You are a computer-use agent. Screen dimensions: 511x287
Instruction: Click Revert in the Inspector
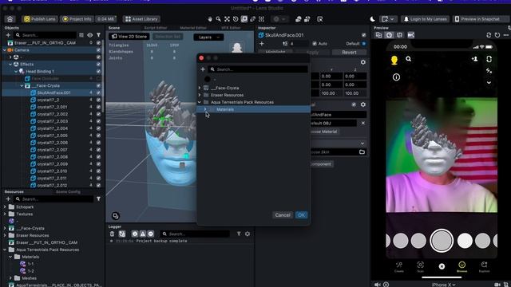point(349,53)
